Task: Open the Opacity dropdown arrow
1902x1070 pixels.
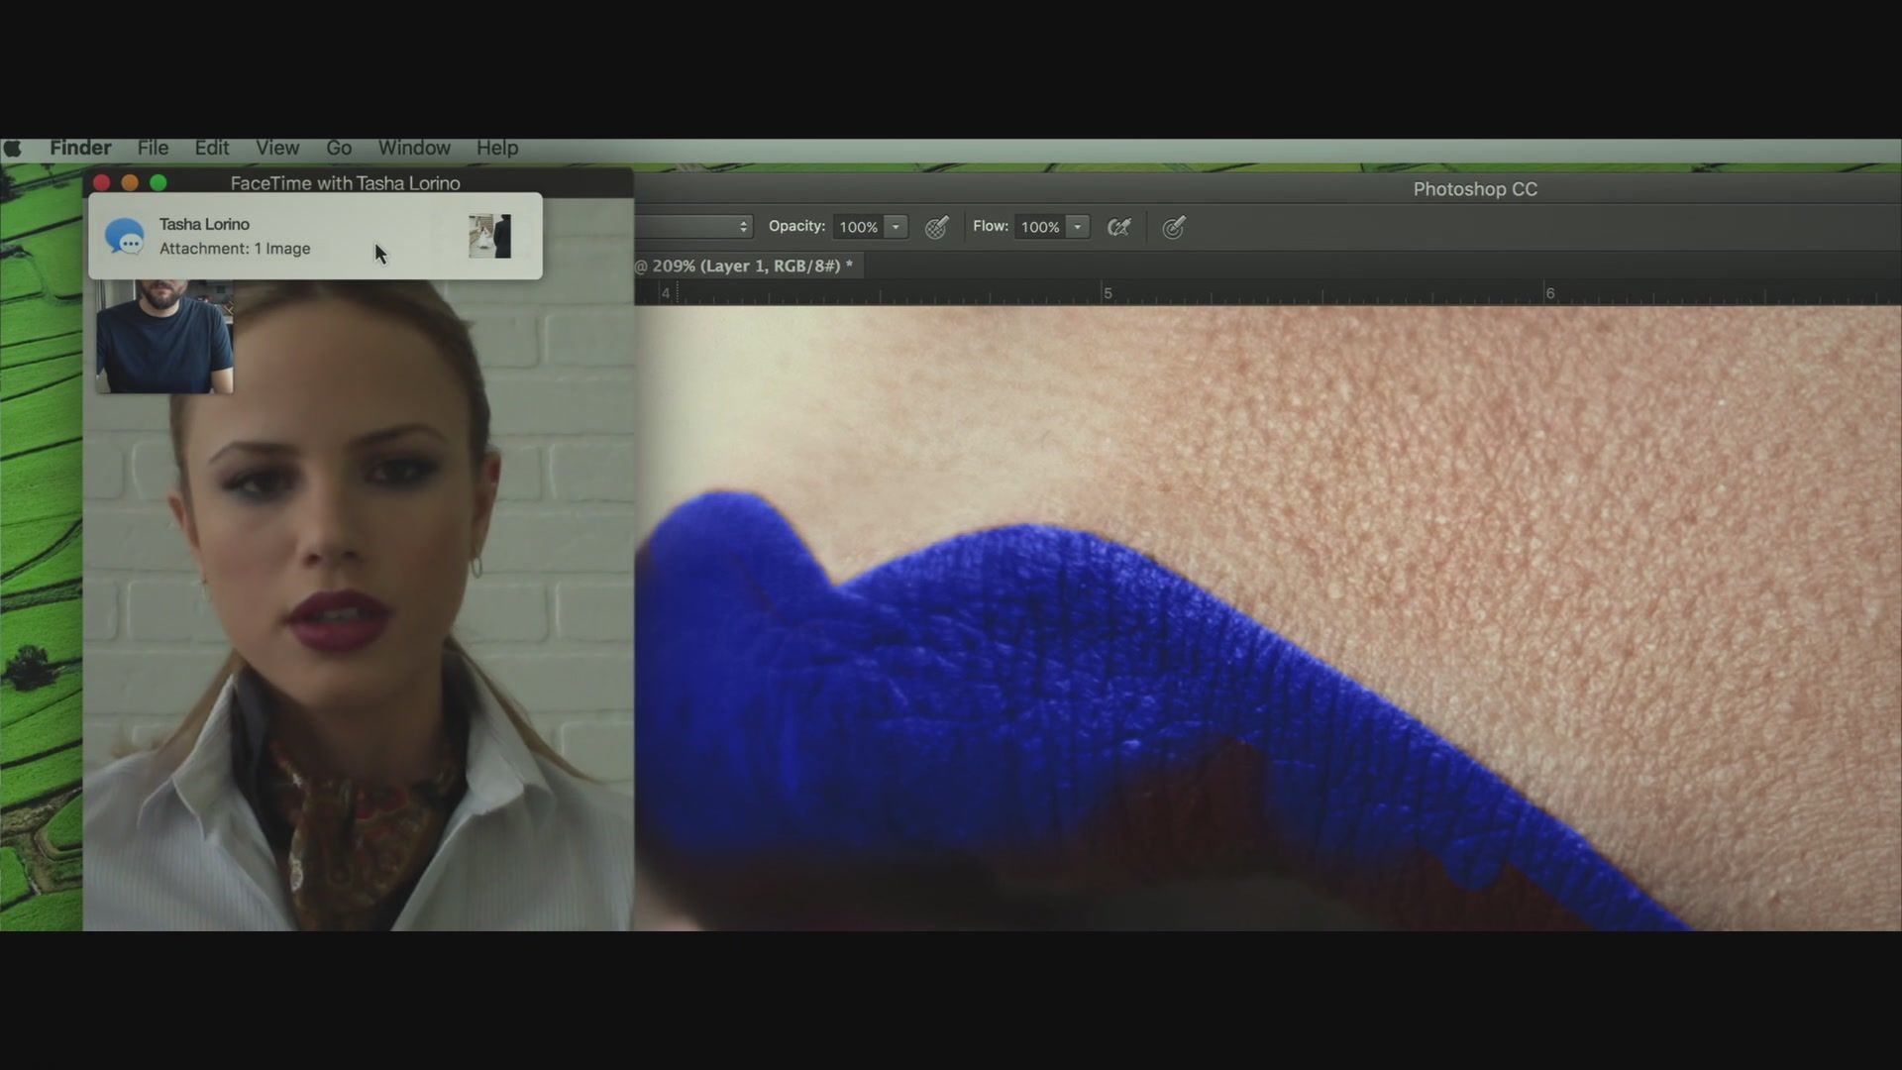Action: pyautogui.click(x=896, y=227)
